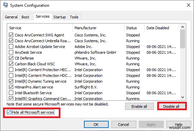The image size is (194, 131).
Task: Click Cisco Systems, Inc. in Umbrella Roaming row
Action: click(x=90, y=41)
